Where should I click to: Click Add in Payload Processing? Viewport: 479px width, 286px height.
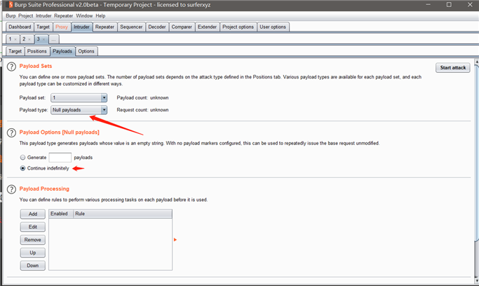[33, 214]
